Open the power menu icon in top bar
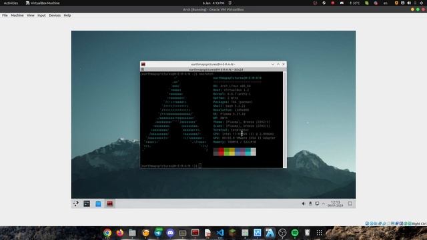The image size is (427, 240). point(421,3)
